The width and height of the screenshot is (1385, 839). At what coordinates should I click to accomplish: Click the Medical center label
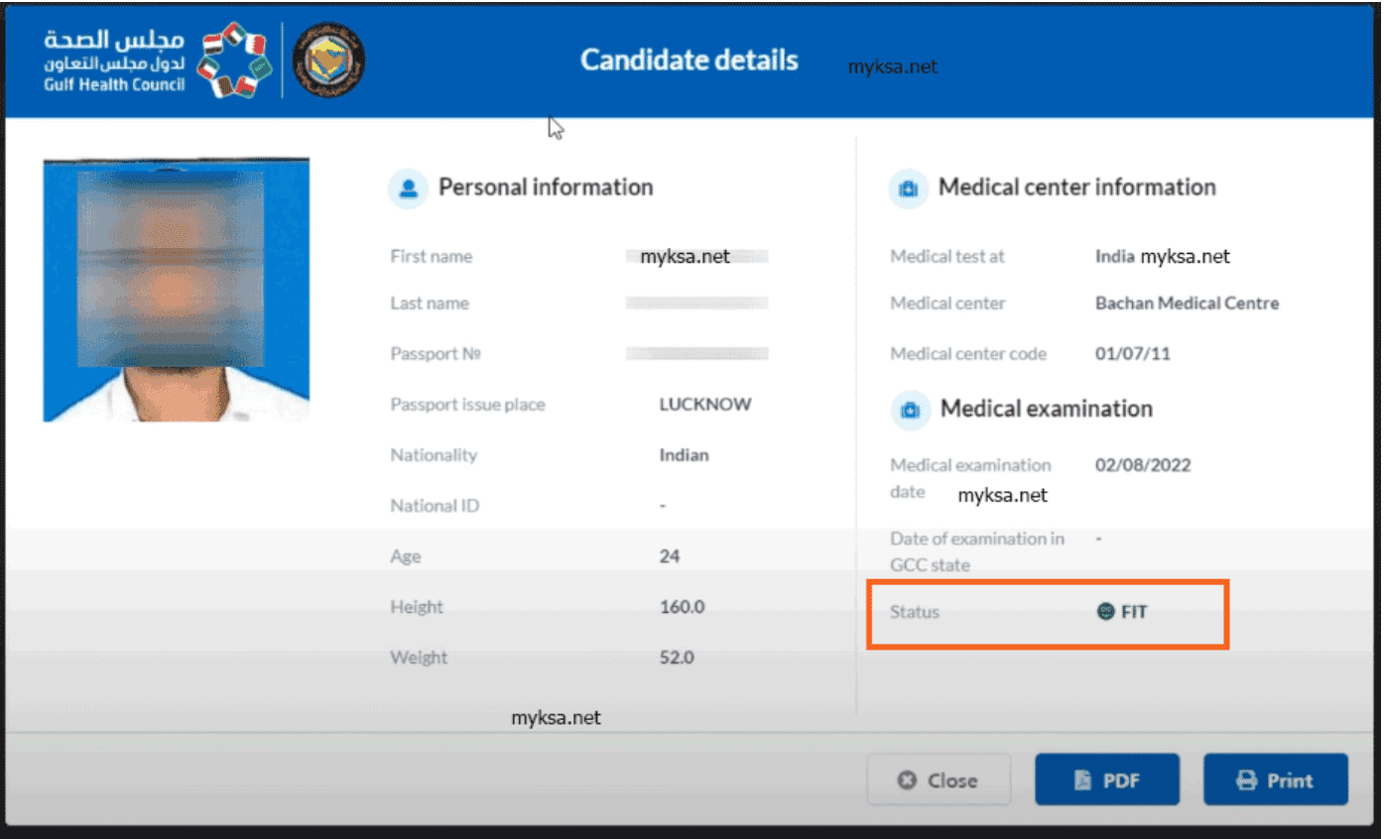(x=948, y=303)
